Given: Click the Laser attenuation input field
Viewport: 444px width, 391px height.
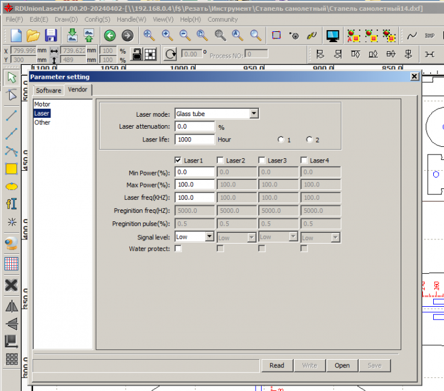Looking at the screenshot, I should pyautogui.click(x=194, y=127).
